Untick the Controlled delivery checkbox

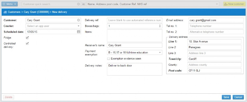pos(27,43)
